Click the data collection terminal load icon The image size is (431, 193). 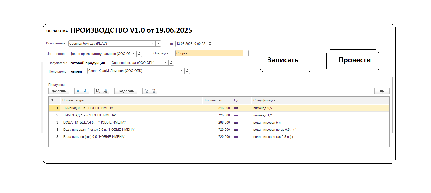(106, 91)
